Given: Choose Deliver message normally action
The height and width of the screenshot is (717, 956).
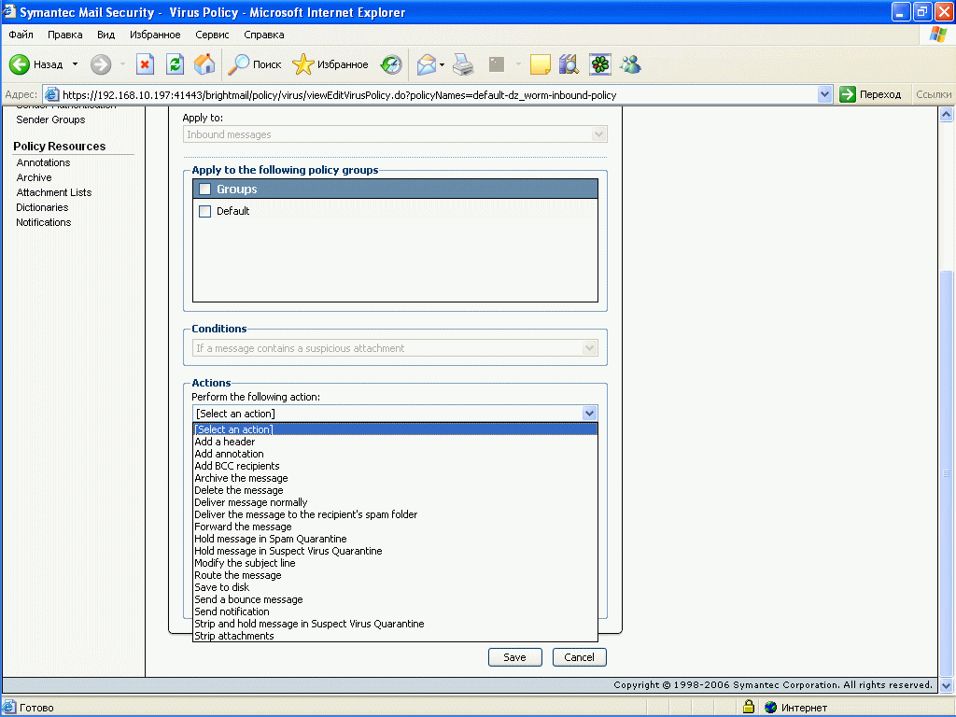Looking at the screenshot, I should click(x=395, y=502).
